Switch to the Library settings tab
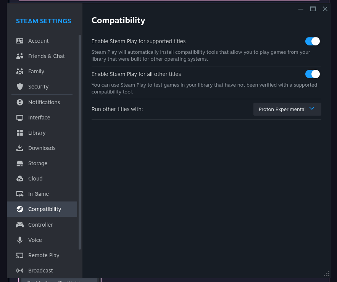 coord(37,133)
